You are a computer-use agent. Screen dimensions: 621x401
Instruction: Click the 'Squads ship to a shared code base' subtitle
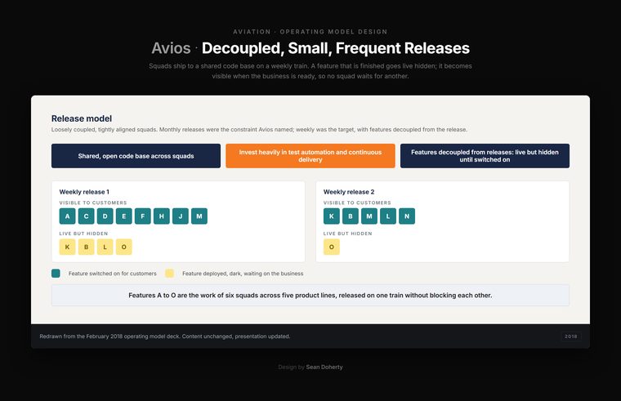pos(310,71)
